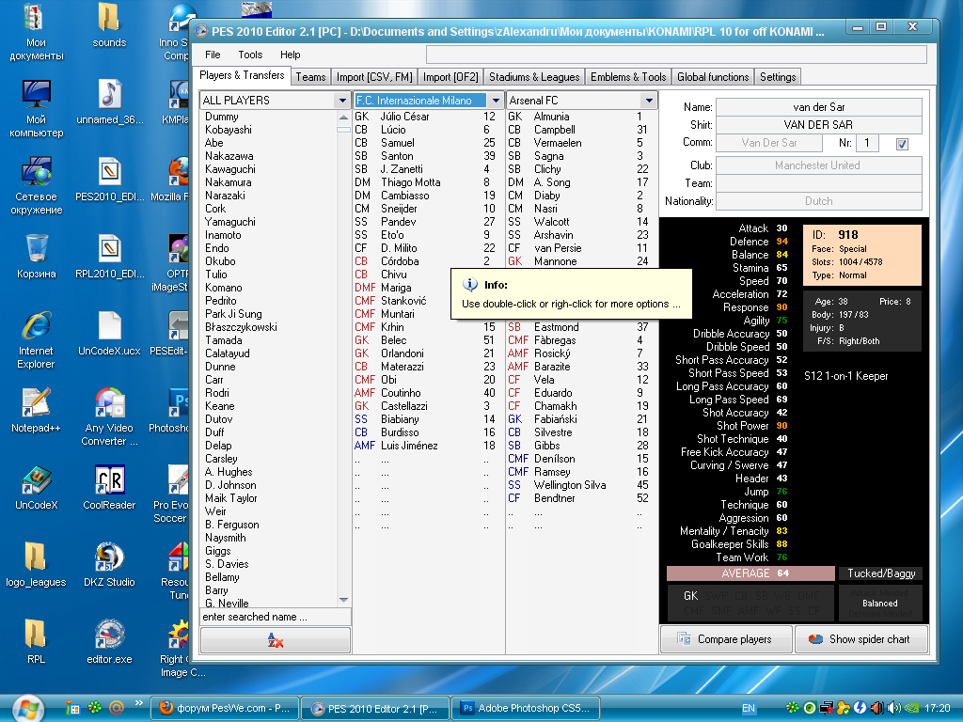963x722 pixels.
Task: Open Мой компьютер desktop icon
Action: click(37, 109)
